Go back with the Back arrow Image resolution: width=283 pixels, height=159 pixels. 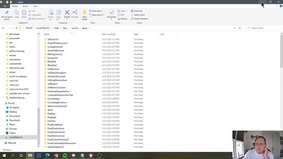[3, 28]
